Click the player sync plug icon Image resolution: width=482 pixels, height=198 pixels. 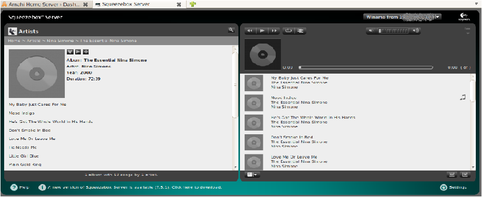pos(300,31)
